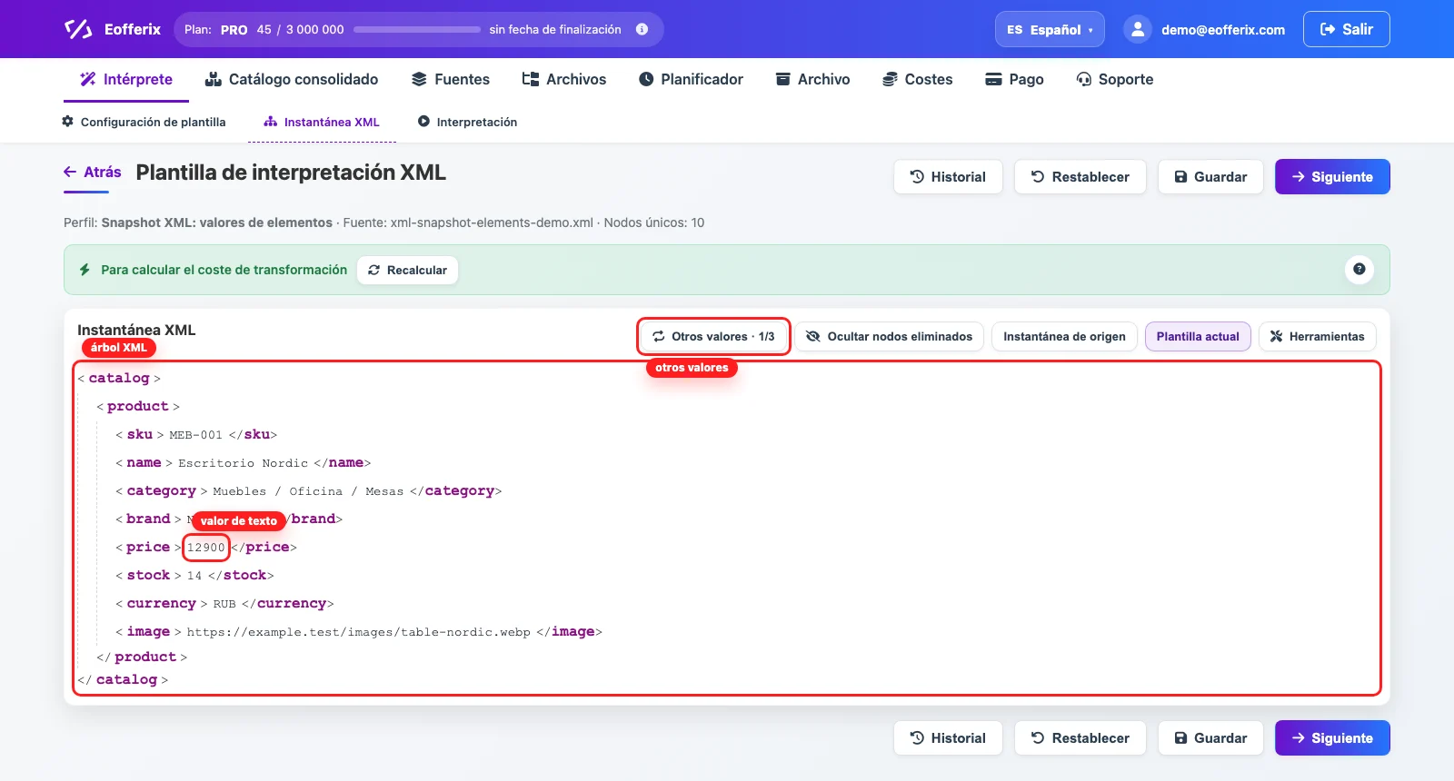
Task: Click the table-nordic.webp image URL
Action: [x=358, y=632]
